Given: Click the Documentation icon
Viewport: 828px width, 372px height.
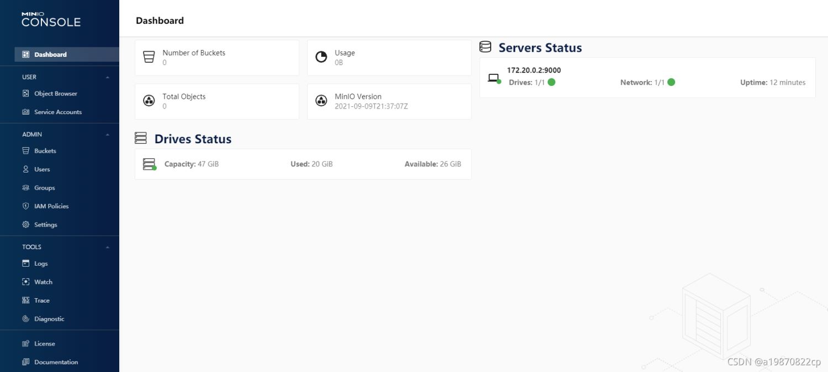Looking at the screenshot, I should coord(25,362).
